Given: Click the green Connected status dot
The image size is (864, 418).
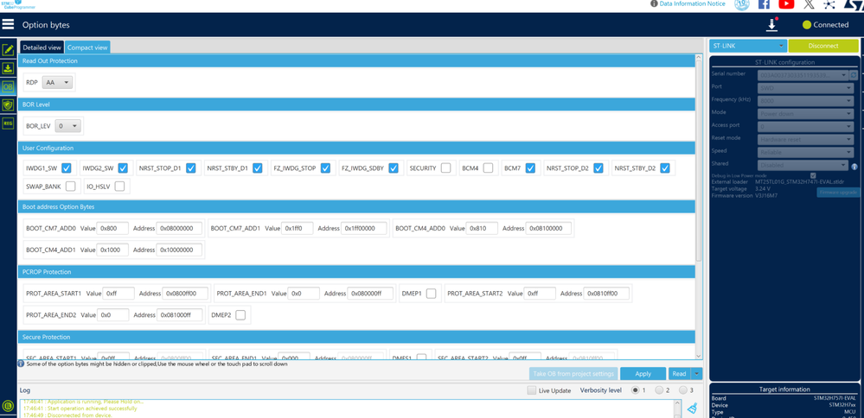Looking at the screenshot, I should click(807, 25).
